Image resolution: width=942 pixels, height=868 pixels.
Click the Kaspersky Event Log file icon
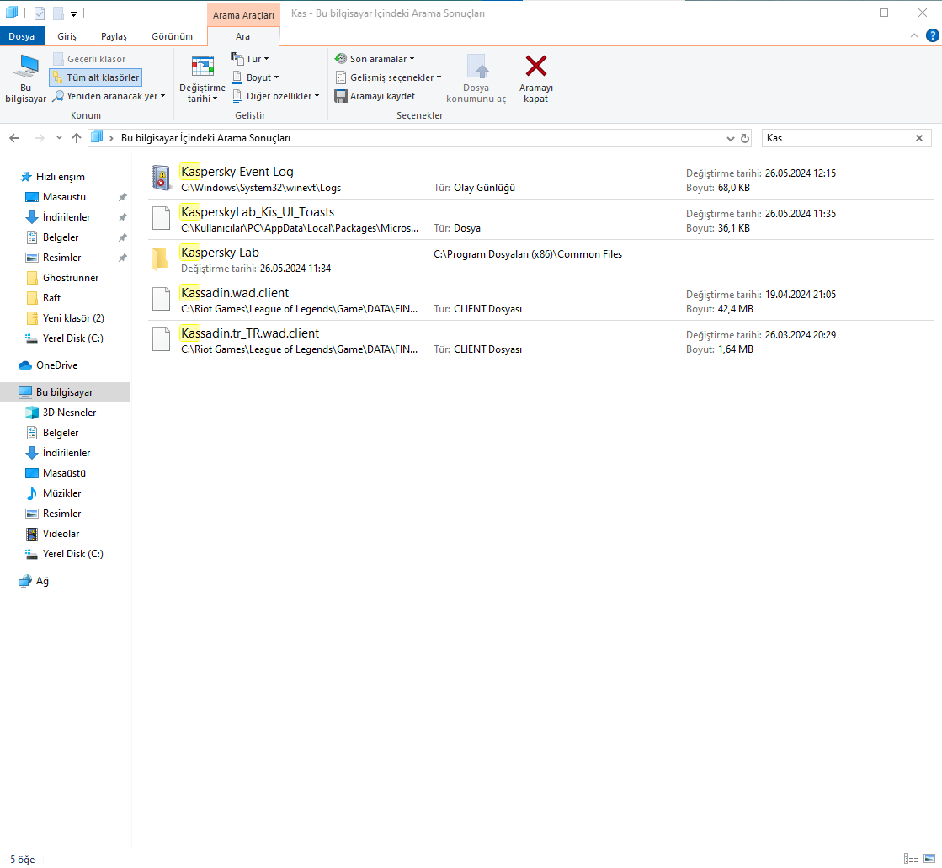161,178
